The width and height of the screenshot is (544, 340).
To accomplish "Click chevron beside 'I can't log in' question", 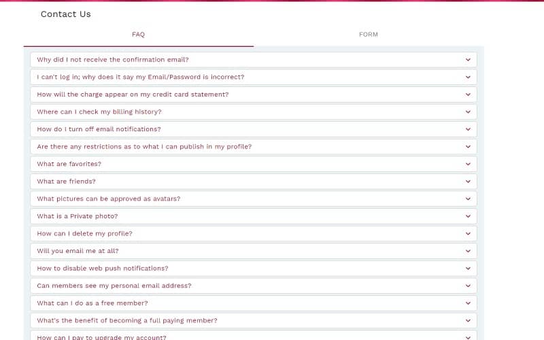I will [468, 77].
